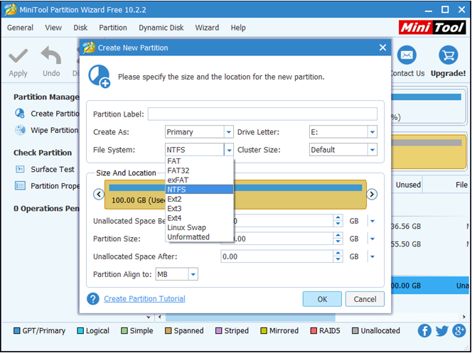Click the horizontal scrollbar in main window

click(x=250, y=317)
